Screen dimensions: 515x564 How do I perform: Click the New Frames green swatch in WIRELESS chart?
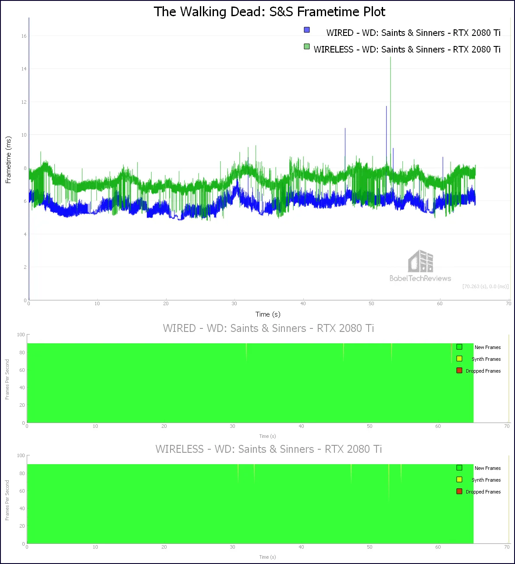tap(459, 468)
